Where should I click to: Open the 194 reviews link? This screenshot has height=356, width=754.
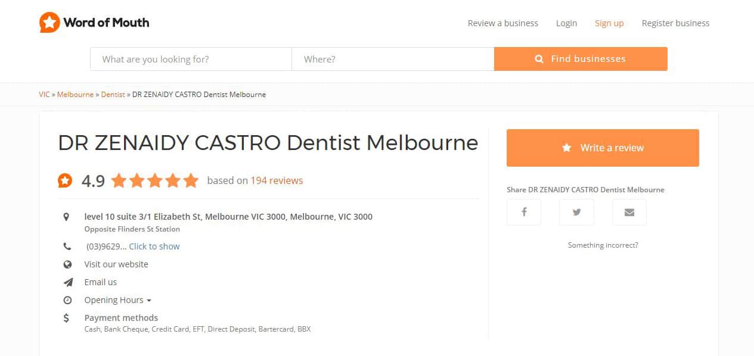(x=277, y=180)
